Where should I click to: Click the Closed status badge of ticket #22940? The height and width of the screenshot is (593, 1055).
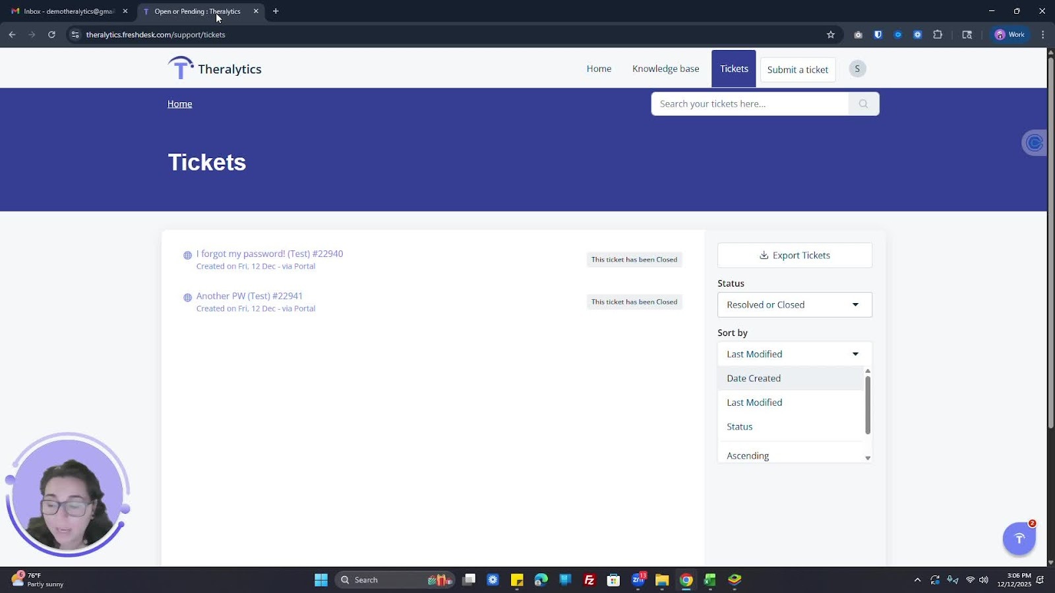tap(634, 260)
